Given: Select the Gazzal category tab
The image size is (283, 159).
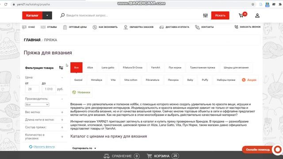Looking at the screenshot, I should 78,80.
